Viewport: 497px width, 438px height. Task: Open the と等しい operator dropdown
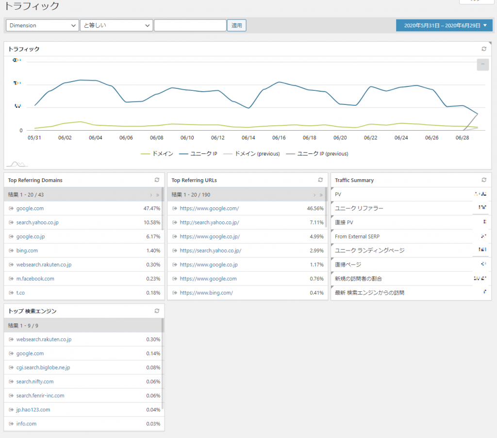tap(116, 25)
